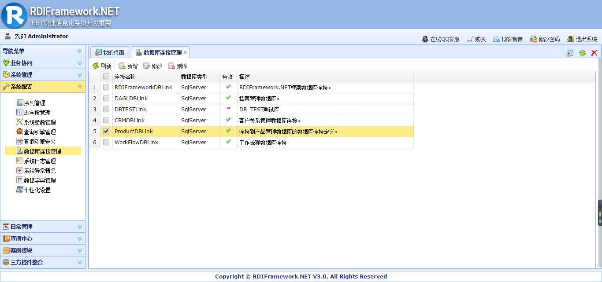Click the 档案管理数据库 description cell

(x=325, y=99)
